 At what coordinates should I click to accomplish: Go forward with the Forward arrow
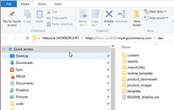[15, 38]
